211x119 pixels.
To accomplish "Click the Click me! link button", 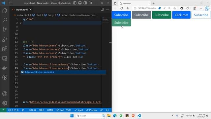I will point(181,15).
